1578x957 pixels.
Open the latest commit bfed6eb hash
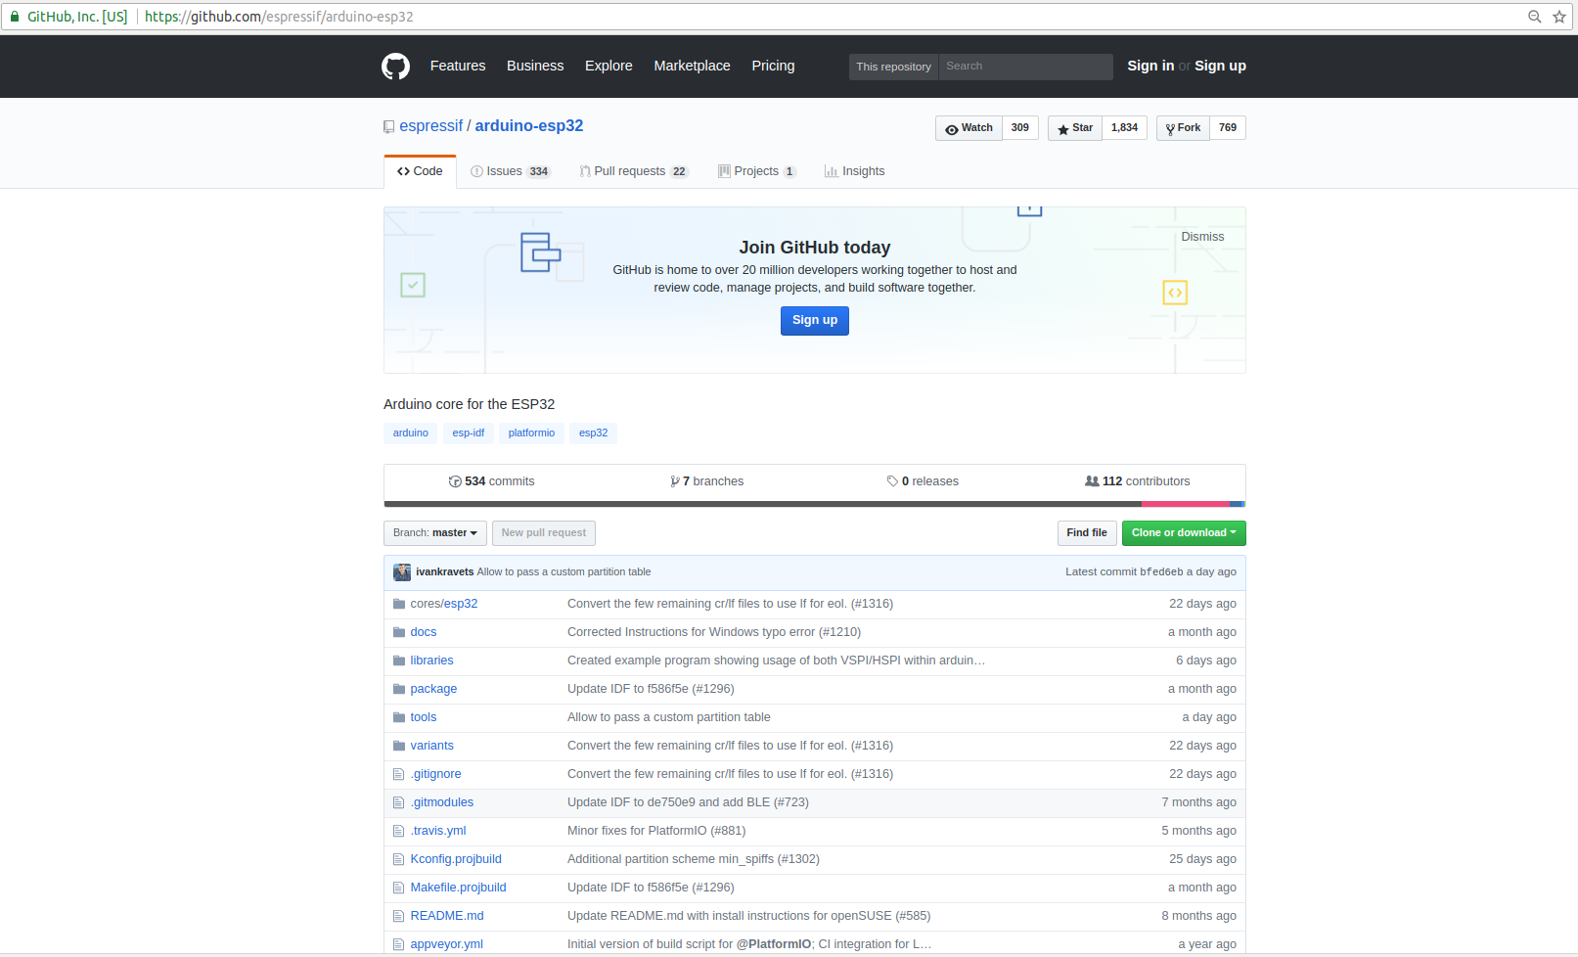tap(1161, 572)
